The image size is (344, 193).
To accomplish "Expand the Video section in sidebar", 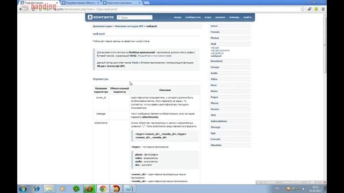I will (230, 79).
